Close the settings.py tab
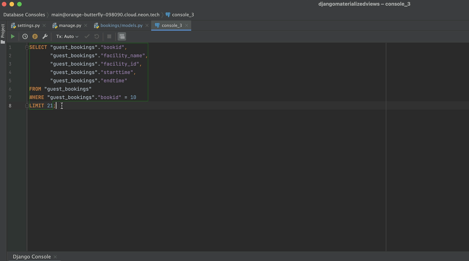The image size is (469, 261). click(x=44, y=25)
